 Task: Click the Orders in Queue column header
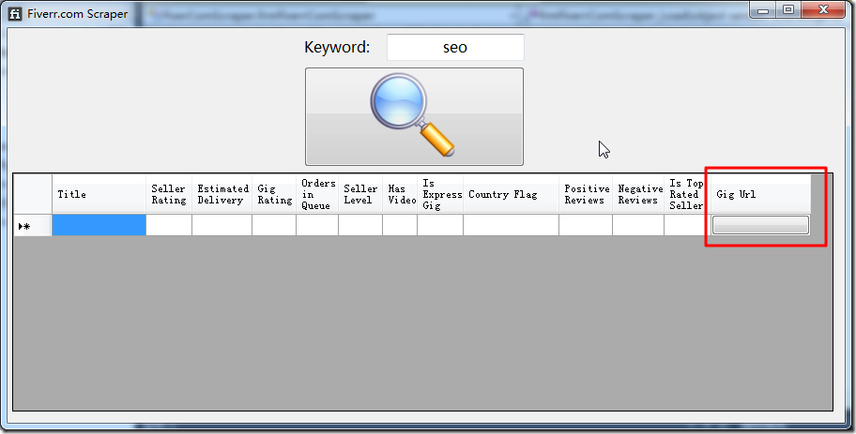pos(317,194)
